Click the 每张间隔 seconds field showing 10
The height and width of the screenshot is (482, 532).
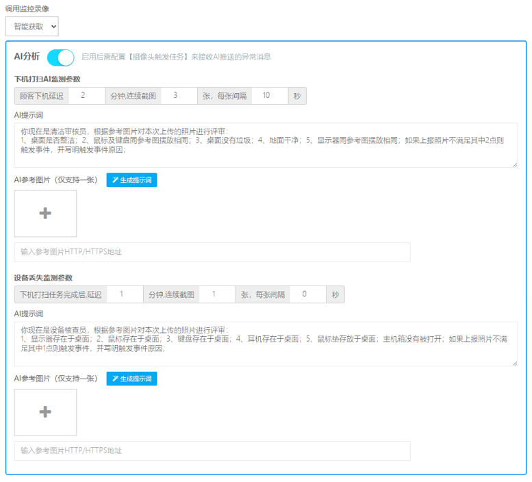click(x=270, y=96)
